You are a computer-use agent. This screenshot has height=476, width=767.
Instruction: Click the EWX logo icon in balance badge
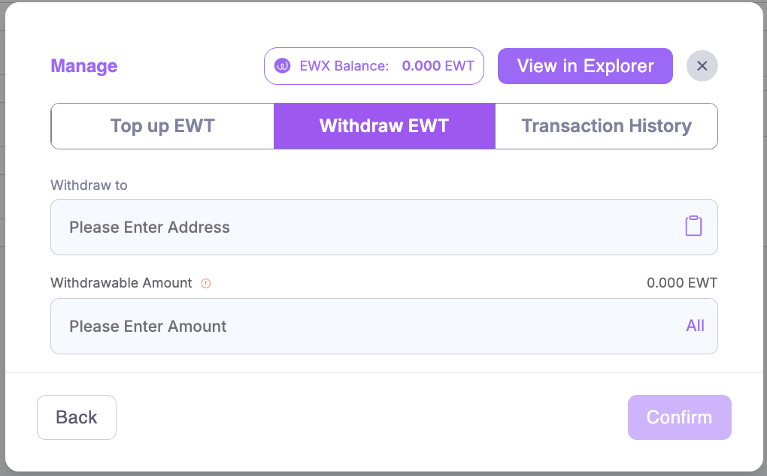(x=283, y=66)
